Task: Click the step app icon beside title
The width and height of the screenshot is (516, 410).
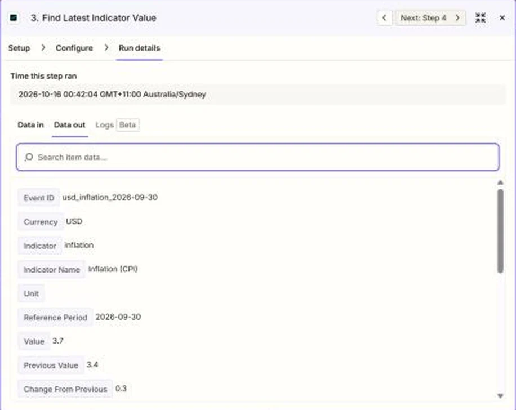Action: 14,18
